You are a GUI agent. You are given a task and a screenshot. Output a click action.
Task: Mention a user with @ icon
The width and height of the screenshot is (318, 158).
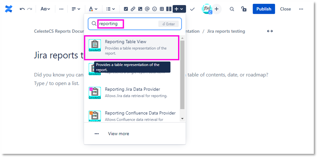pos(147,9)
